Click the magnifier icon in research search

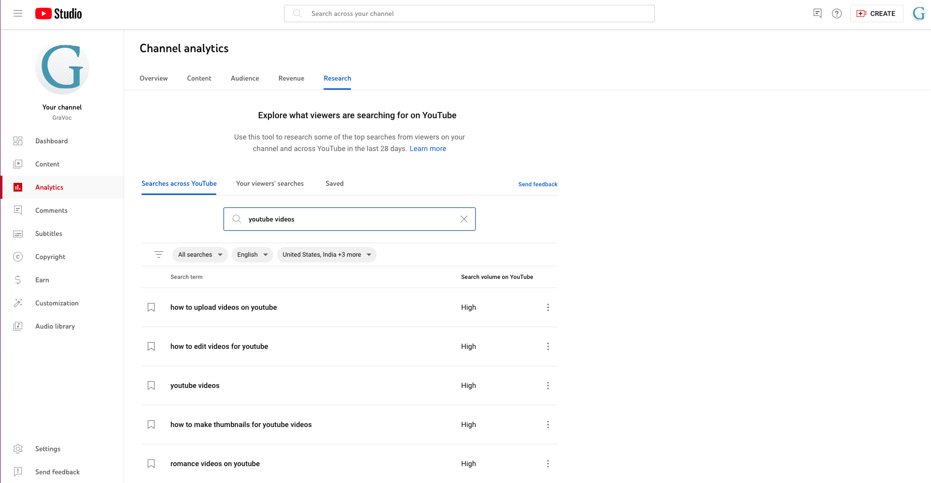click(x=237, y=219)
